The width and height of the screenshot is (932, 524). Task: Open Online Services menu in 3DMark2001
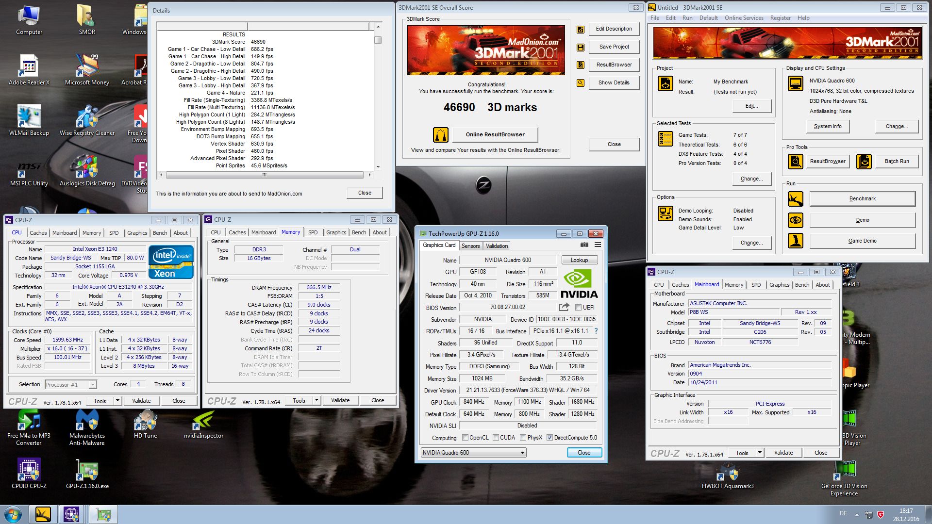pos(744,18)
